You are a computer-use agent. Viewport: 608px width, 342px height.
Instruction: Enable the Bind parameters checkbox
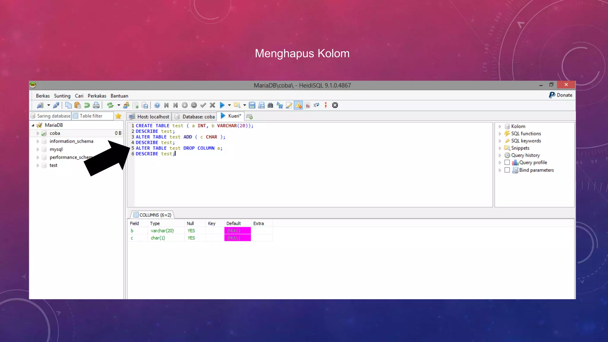(507, 170)
